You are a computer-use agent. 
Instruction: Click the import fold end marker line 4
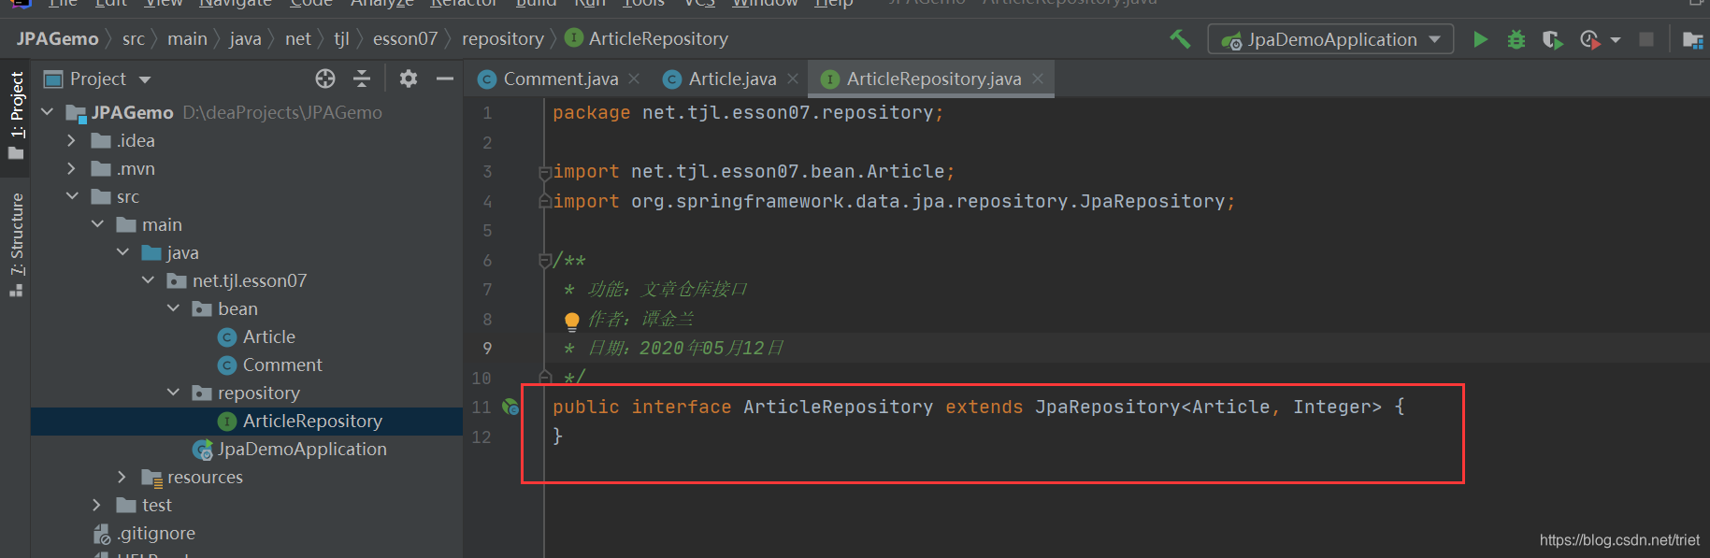[545, 202]
